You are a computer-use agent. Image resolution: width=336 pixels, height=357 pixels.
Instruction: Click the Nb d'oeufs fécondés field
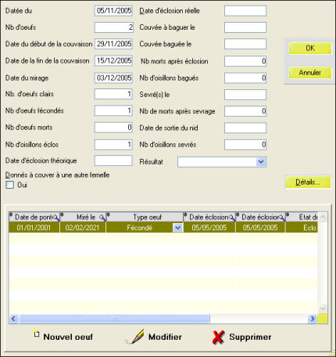click(113, 110)
